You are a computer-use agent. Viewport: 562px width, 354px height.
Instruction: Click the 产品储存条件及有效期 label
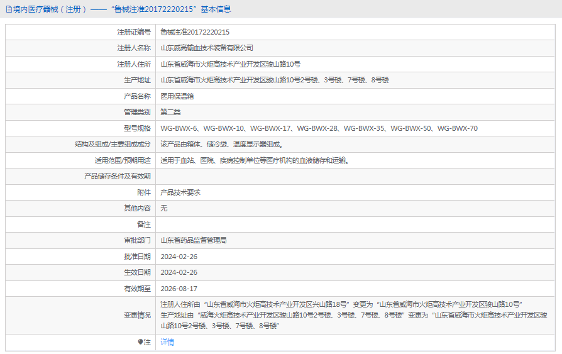pos(118,176)
